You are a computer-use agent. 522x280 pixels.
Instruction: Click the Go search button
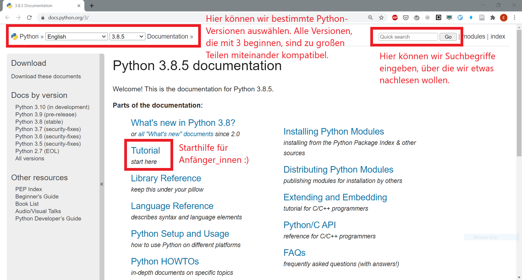coord(448,37)
